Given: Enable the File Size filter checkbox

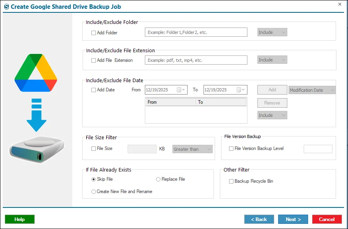Looking at the screenshot, I should tap(93, 149).
